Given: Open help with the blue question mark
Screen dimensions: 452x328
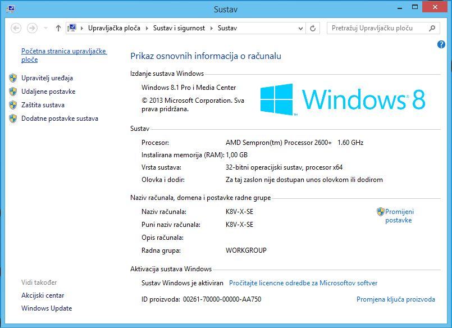Looking at the screenshot, I should pos(441,44).
